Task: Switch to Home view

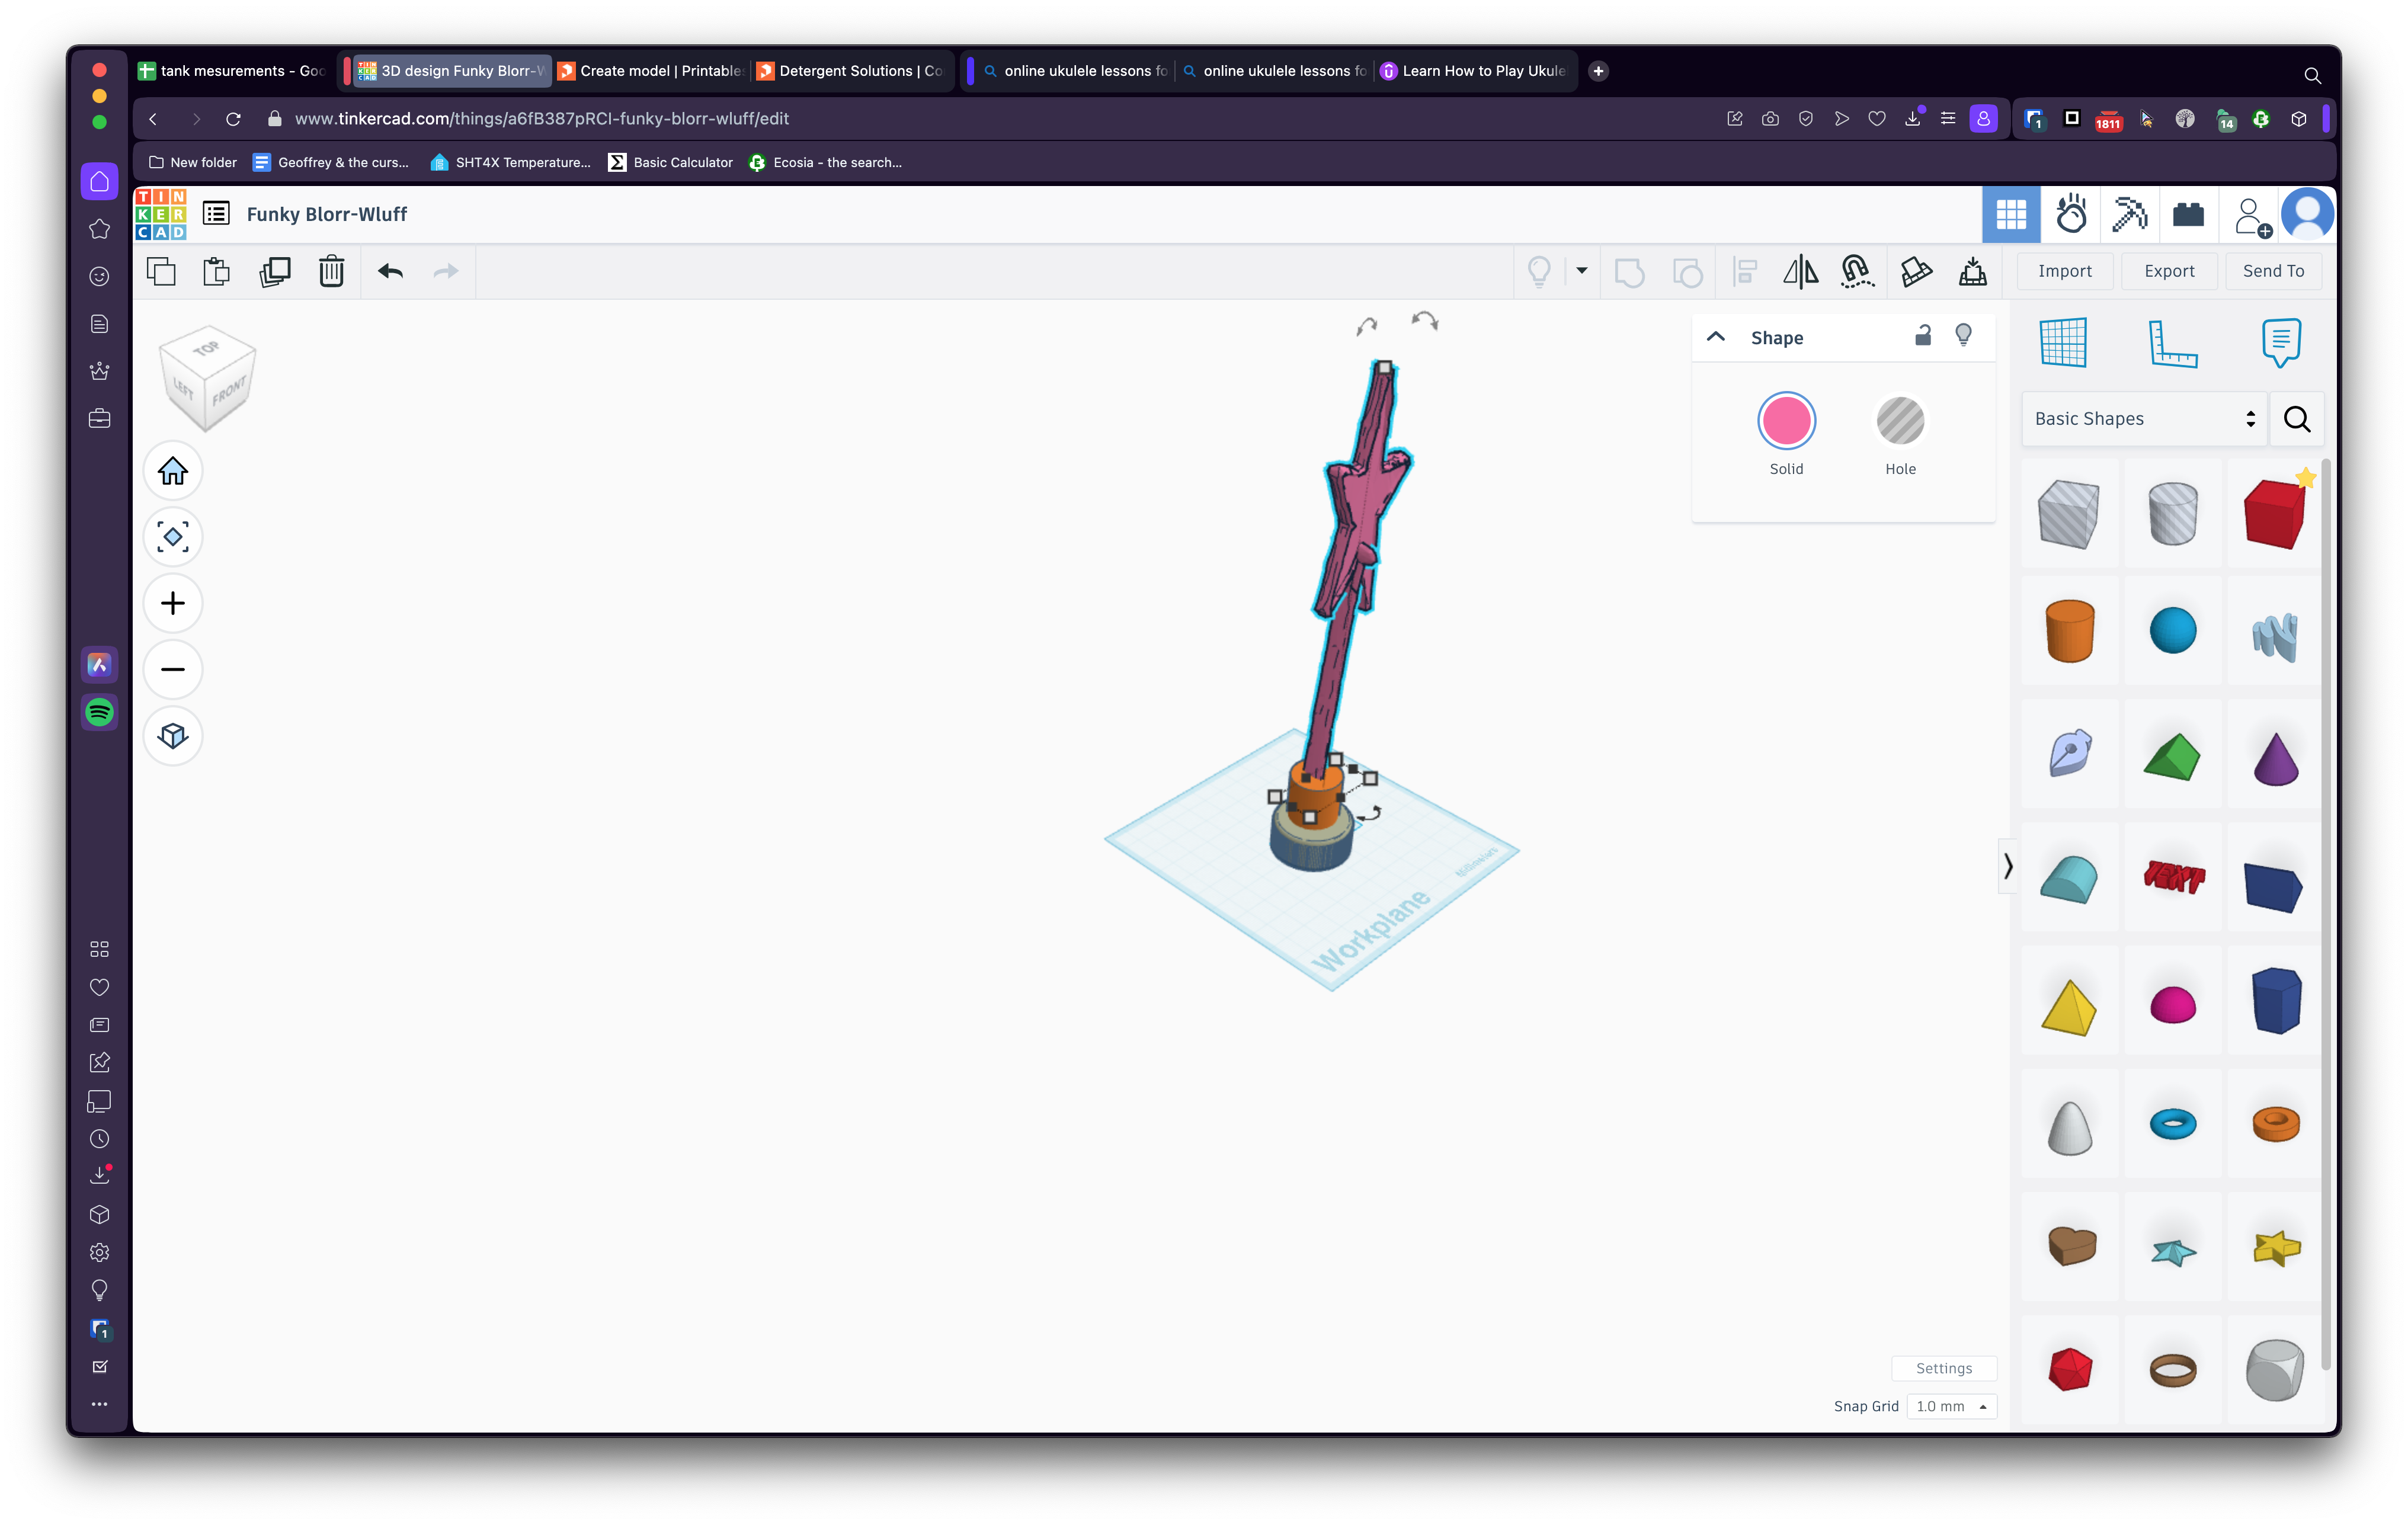Action: click(173, 471)
